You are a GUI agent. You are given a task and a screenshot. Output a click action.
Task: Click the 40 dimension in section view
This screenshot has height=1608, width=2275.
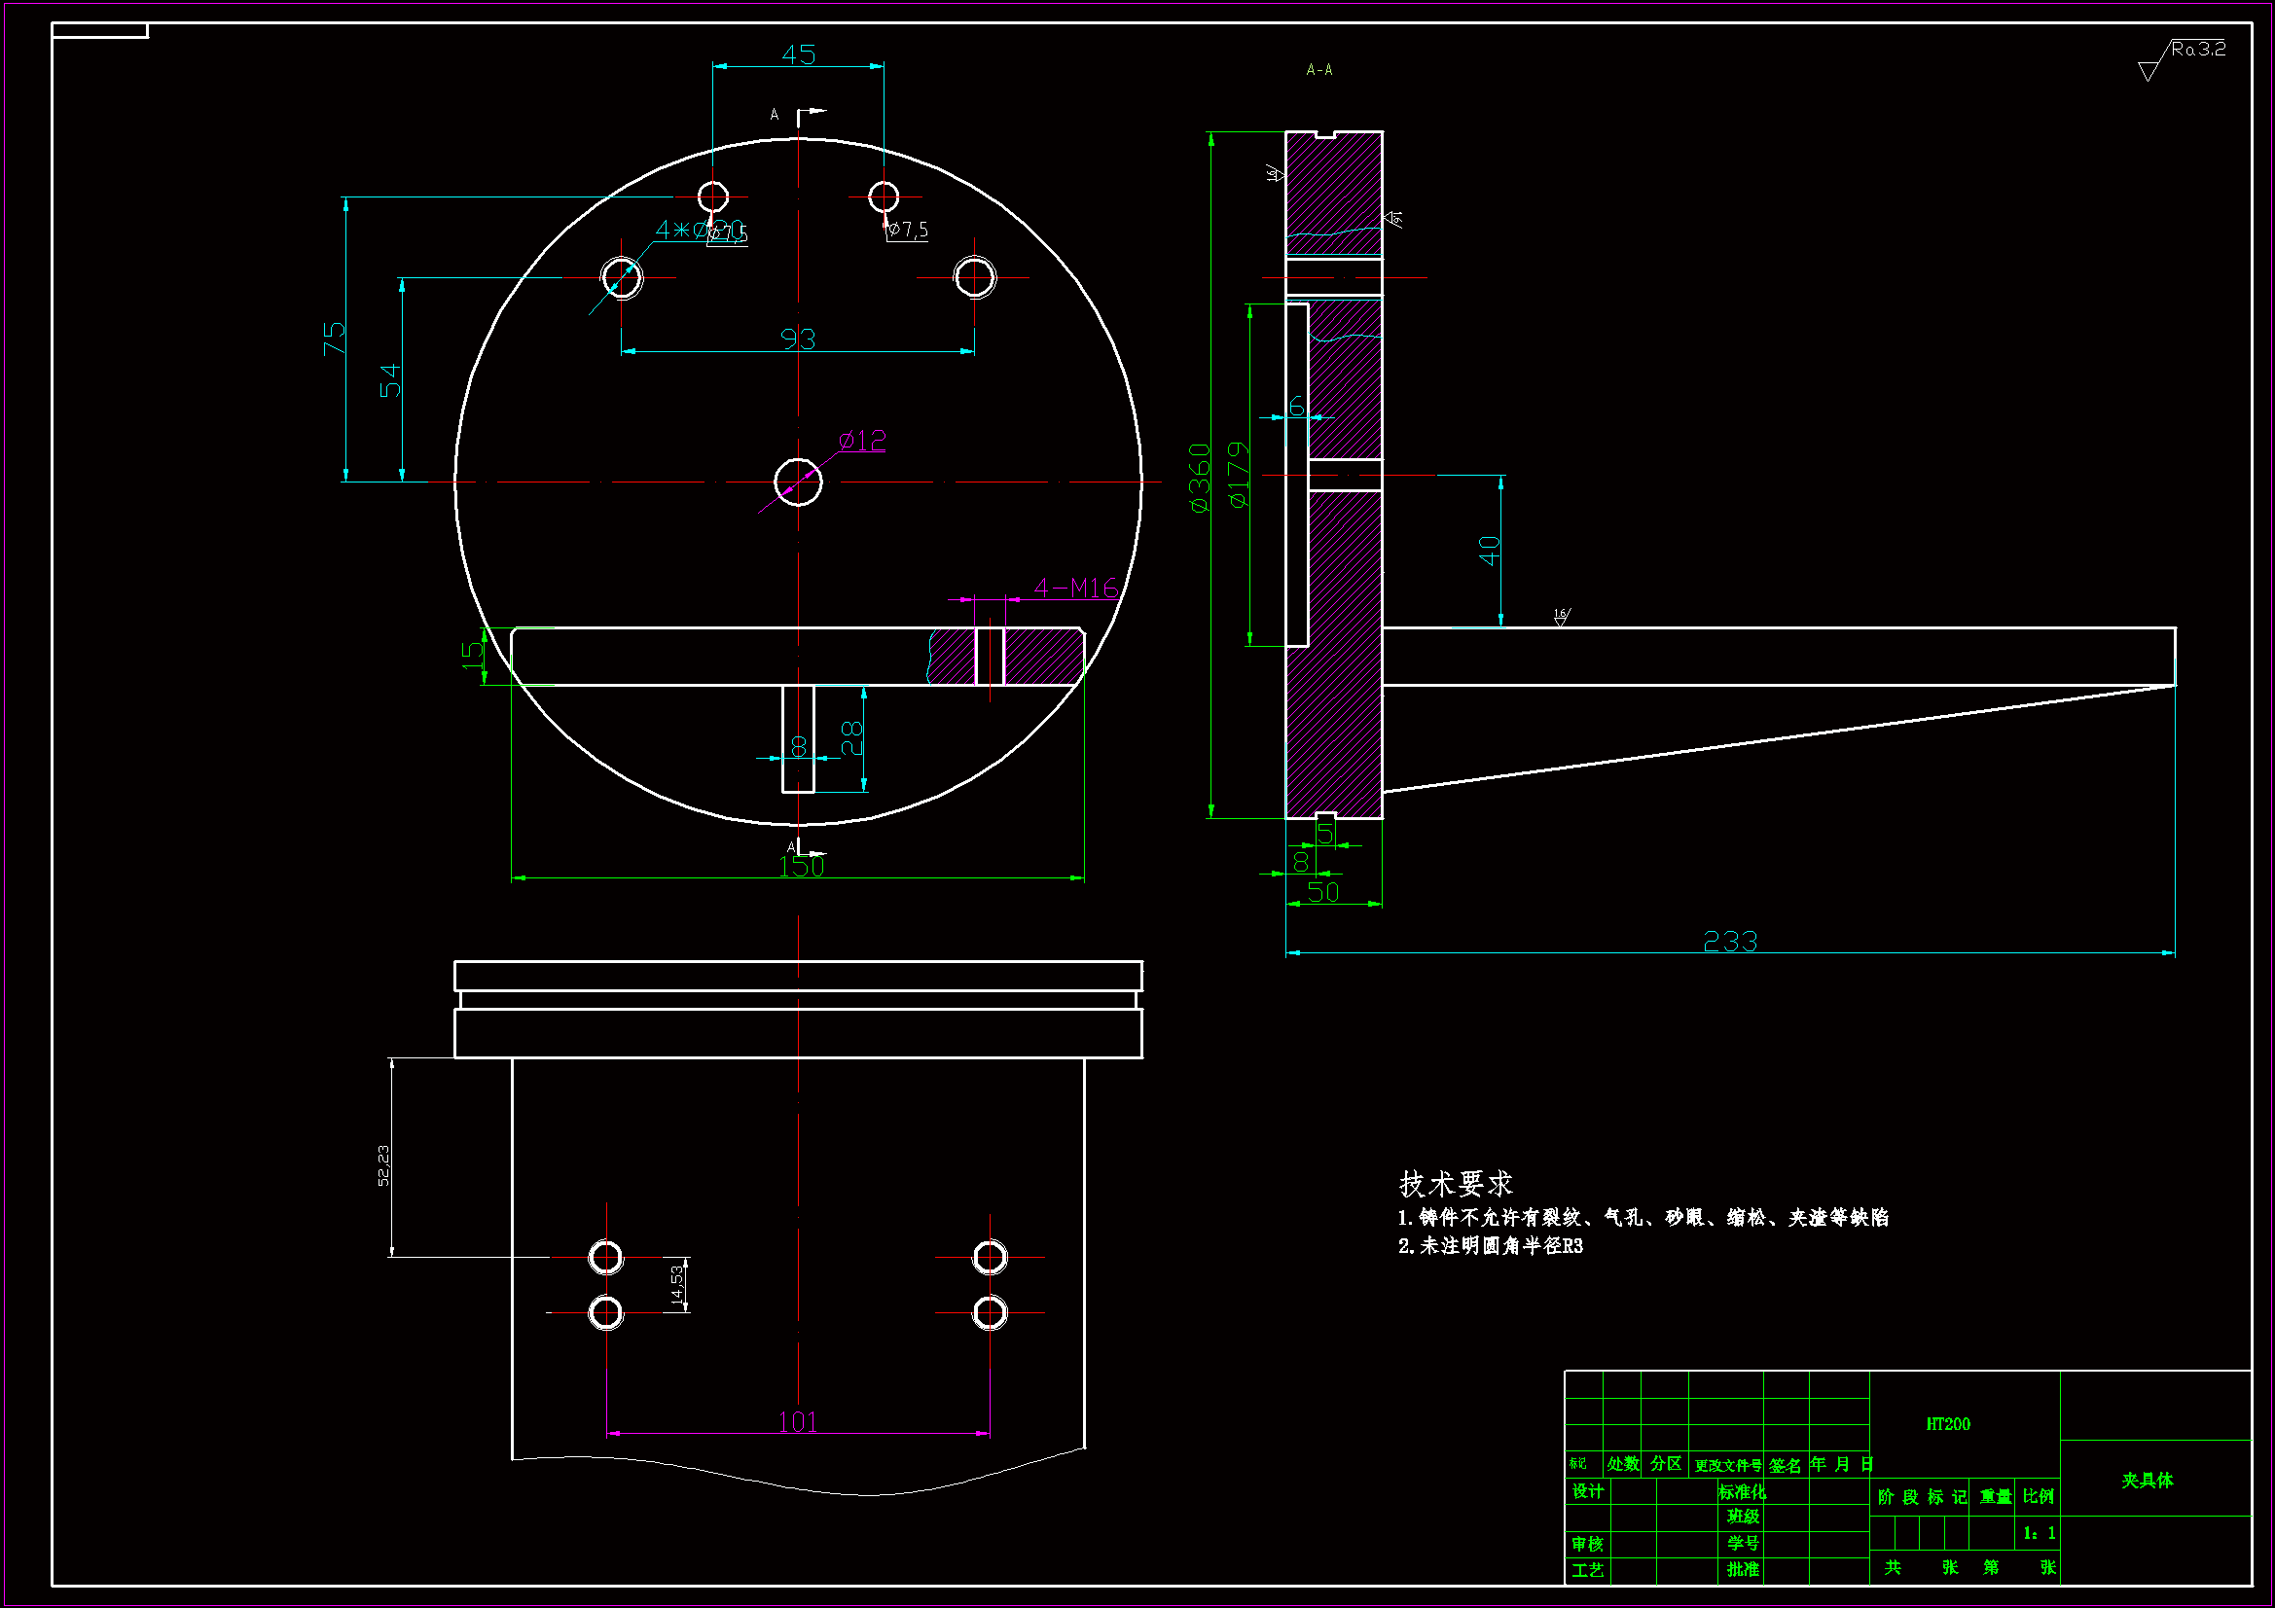[x=1488, y=551]
